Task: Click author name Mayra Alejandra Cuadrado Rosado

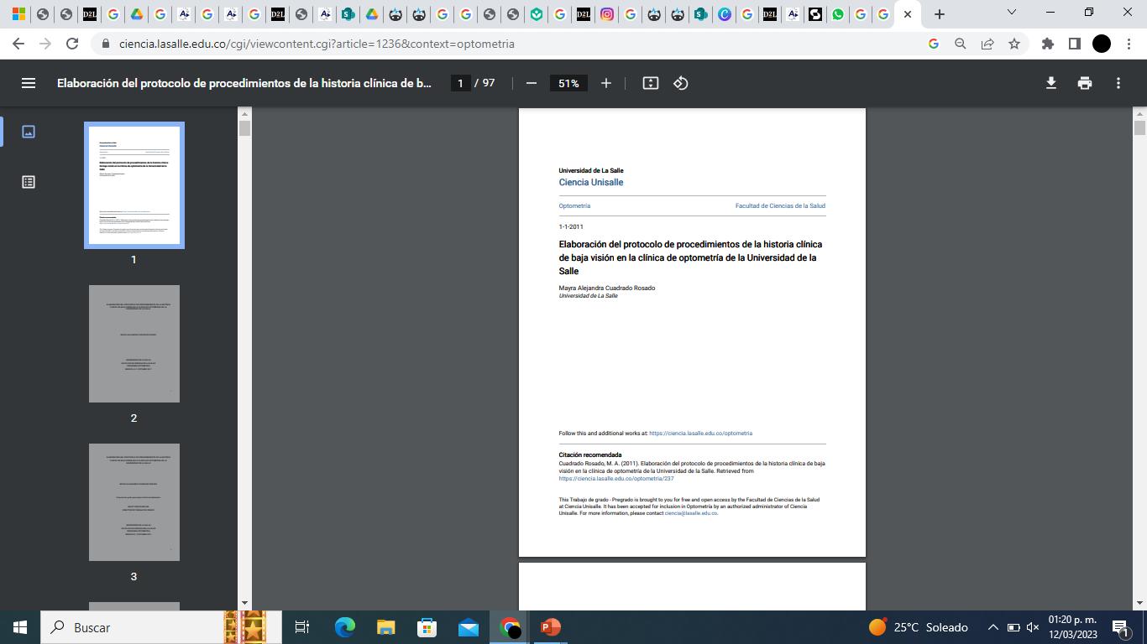Action: pos(607,288)
